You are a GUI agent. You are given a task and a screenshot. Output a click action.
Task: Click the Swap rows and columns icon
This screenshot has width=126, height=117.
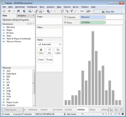click(62, 11)
